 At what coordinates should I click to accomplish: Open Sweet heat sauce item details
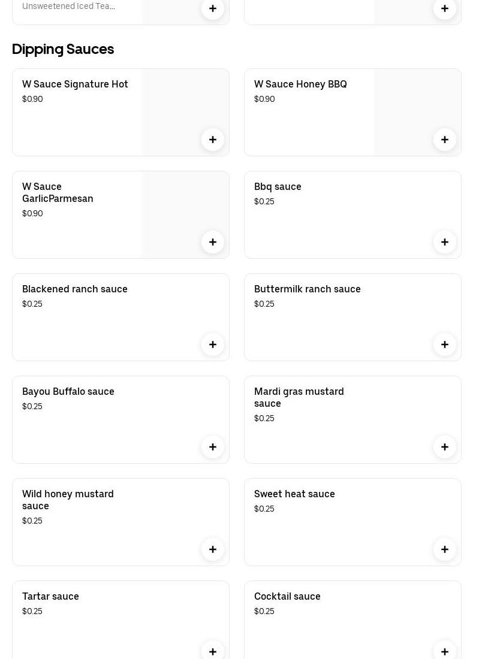click(294, 494)
